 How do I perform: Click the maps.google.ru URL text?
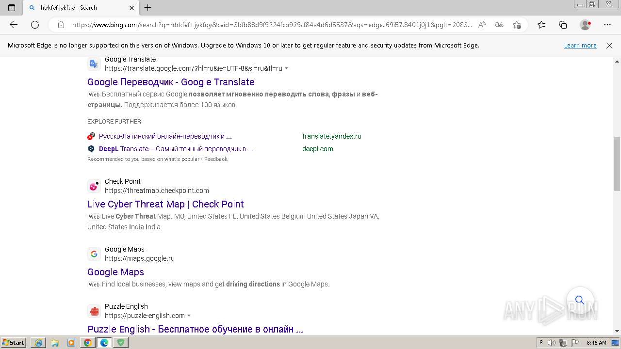[140, 258]
